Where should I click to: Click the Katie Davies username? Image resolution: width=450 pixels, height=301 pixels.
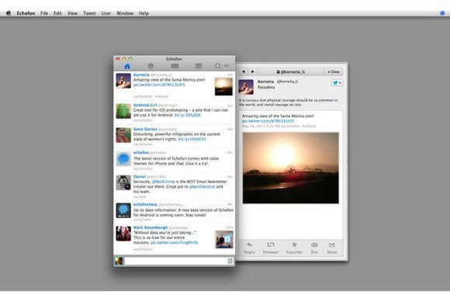145,129
